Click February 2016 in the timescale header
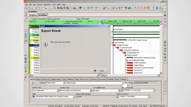 [x=127, y=21]
